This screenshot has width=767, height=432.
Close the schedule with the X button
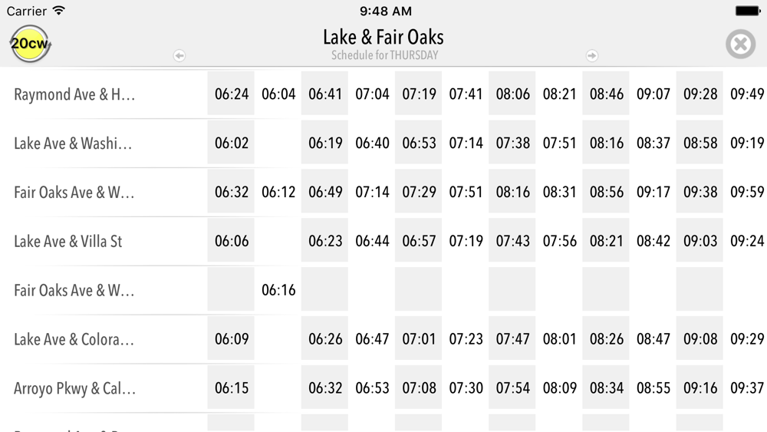[740, 45]
